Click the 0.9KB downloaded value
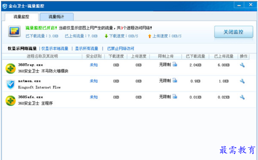This screenshot has width=258, height=160. (x=195, y=81)
